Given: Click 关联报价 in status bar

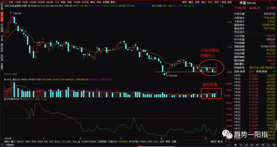Looking at the screenshot, I should tap(10, 145).
